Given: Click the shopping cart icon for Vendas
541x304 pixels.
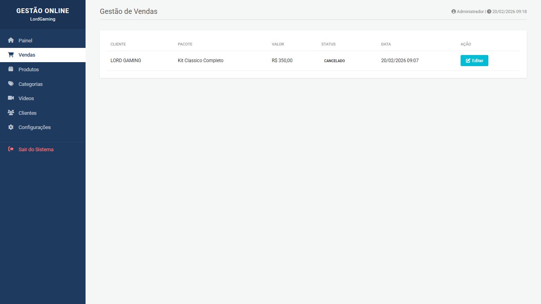Looking at the screenshot, I should [11, 55].
